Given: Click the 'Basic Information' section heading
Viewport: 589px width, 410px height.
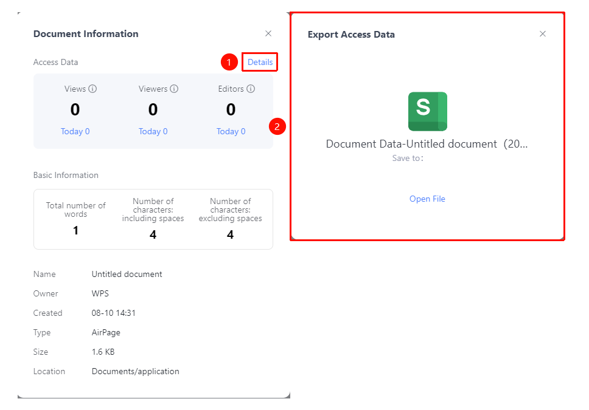Looking at the screenshot, I should 66,175.
